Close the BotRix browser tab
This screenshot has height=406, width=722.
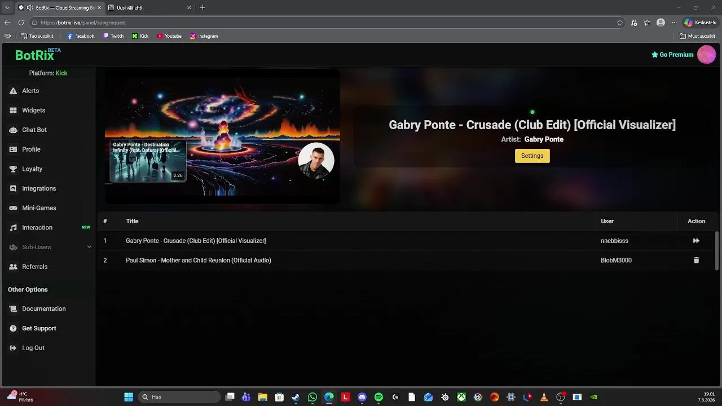click(x=99, y=8)
